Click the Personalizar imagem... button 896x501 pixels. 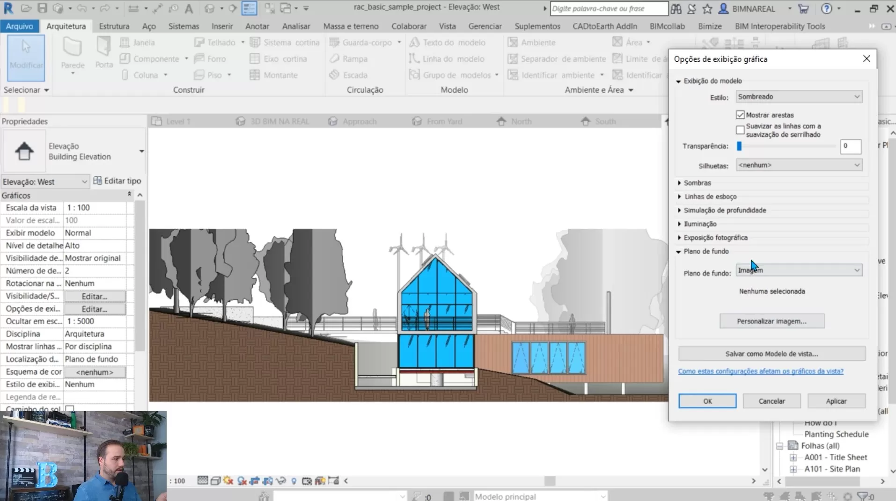771,321
